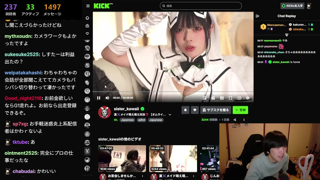The width and height of the screenshot is (320, 180).
Task: Click the poyonone emote in chat
Action: [281, 46]
